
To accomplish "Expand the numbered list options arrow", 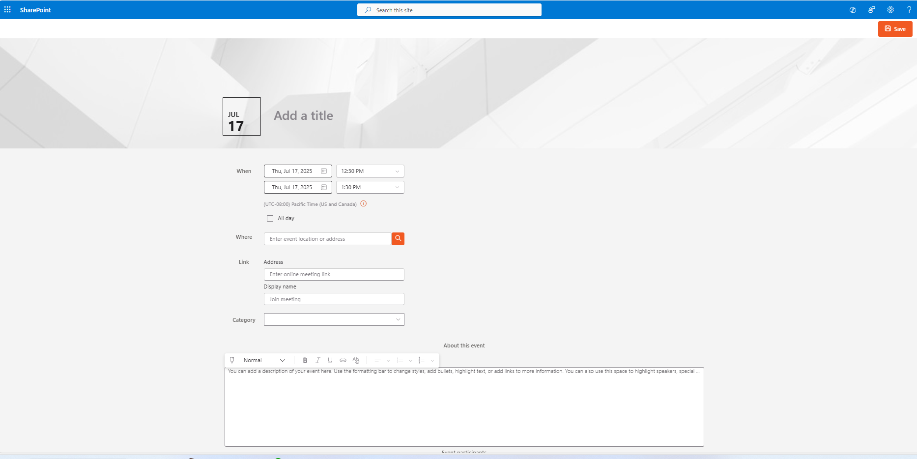I will coord(432,361).
